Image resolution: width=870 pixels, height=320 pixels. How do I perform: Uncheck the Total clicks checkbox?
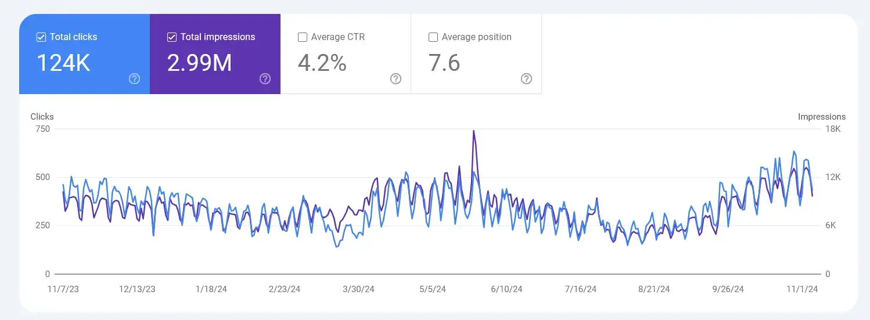click(41, 37)
